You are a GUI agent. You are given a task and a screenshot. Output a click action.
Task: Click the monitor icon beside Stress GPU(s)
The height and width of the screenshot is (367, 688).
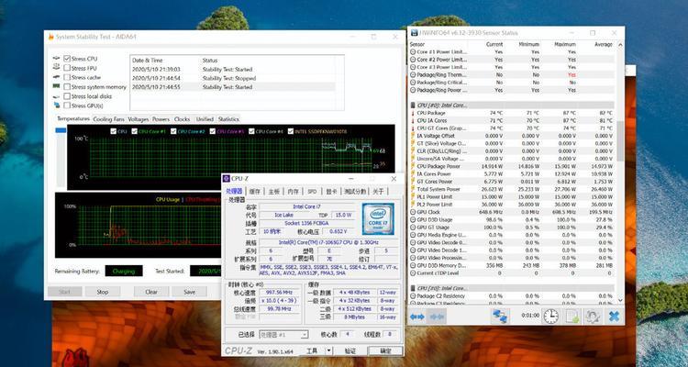(x=56, y=106)
